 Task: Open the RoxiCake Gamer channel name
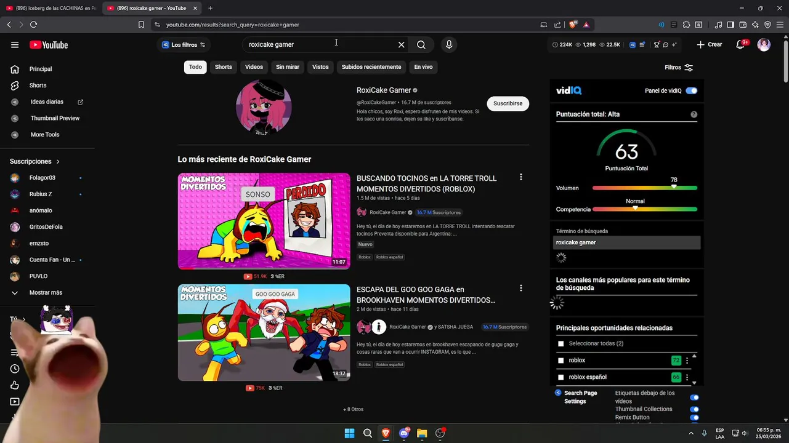(x=384, y=90)
